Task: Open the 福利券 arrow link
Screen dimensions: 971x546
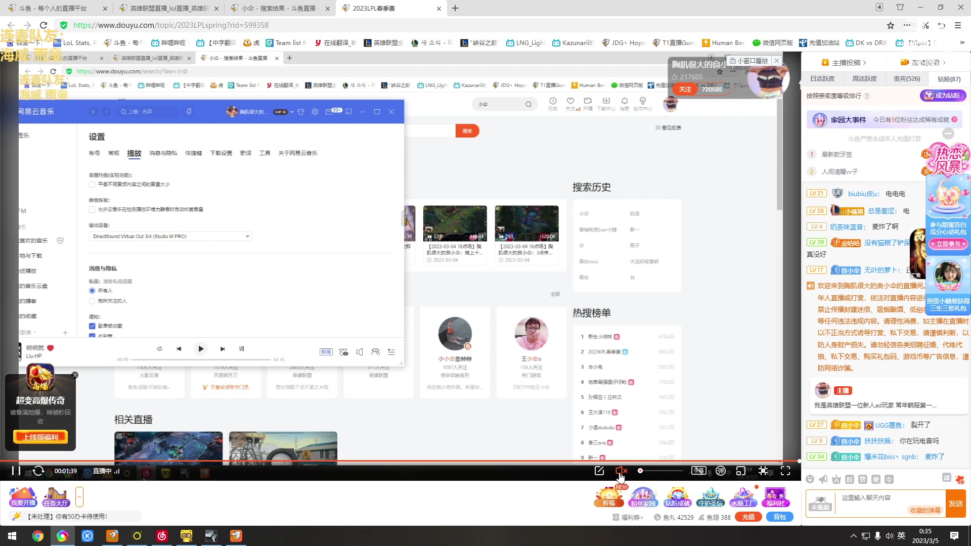Action: coord(628,517)
